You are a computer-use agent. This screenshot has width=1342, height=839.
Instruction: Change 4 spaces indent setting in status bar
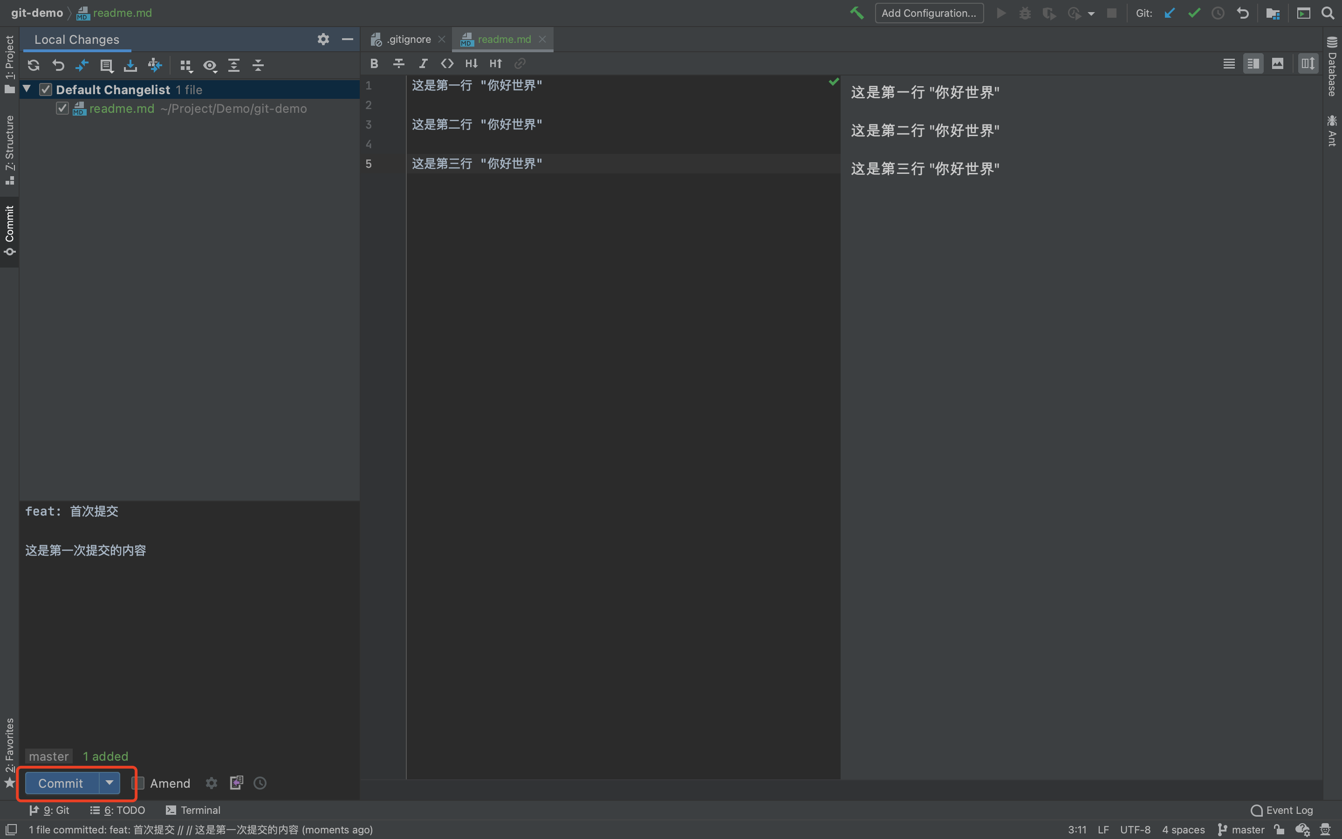(1184, 830)
